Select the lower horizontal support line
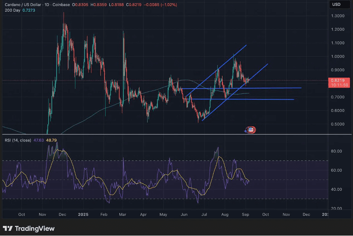This screenshot has height=236, width=353. (x=263, y=99)
